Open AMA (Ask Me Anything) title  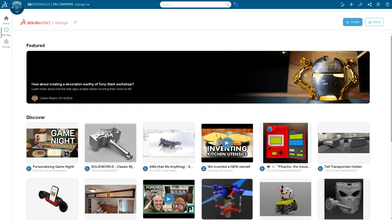click(x=171, y=167)
